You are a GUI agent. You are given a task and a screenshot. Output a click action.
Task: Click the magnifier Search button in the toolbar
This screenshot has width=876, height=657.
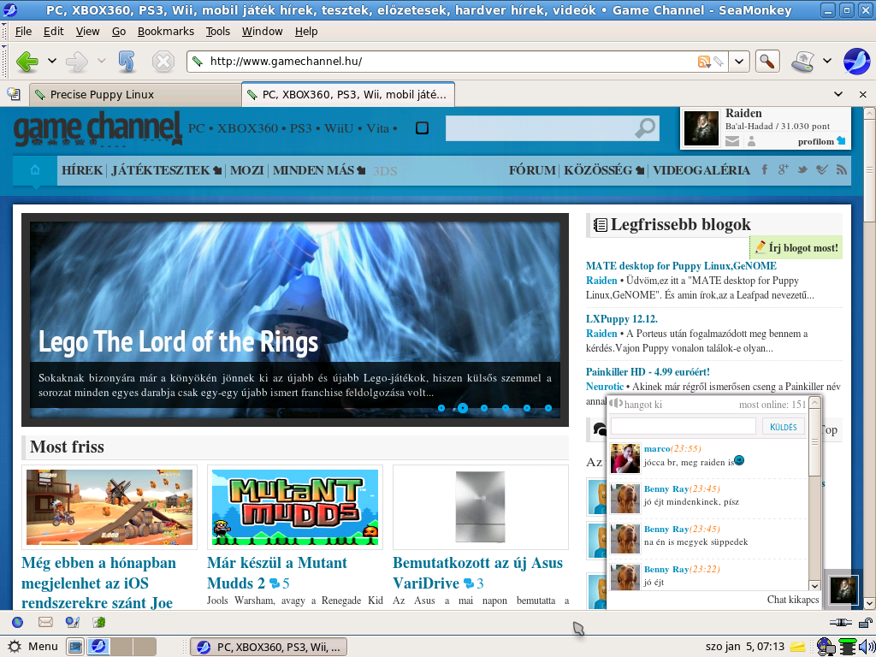(767, 61)
